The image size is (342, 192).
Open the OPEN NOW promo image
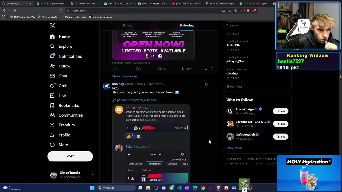click(x=153, y=45)
